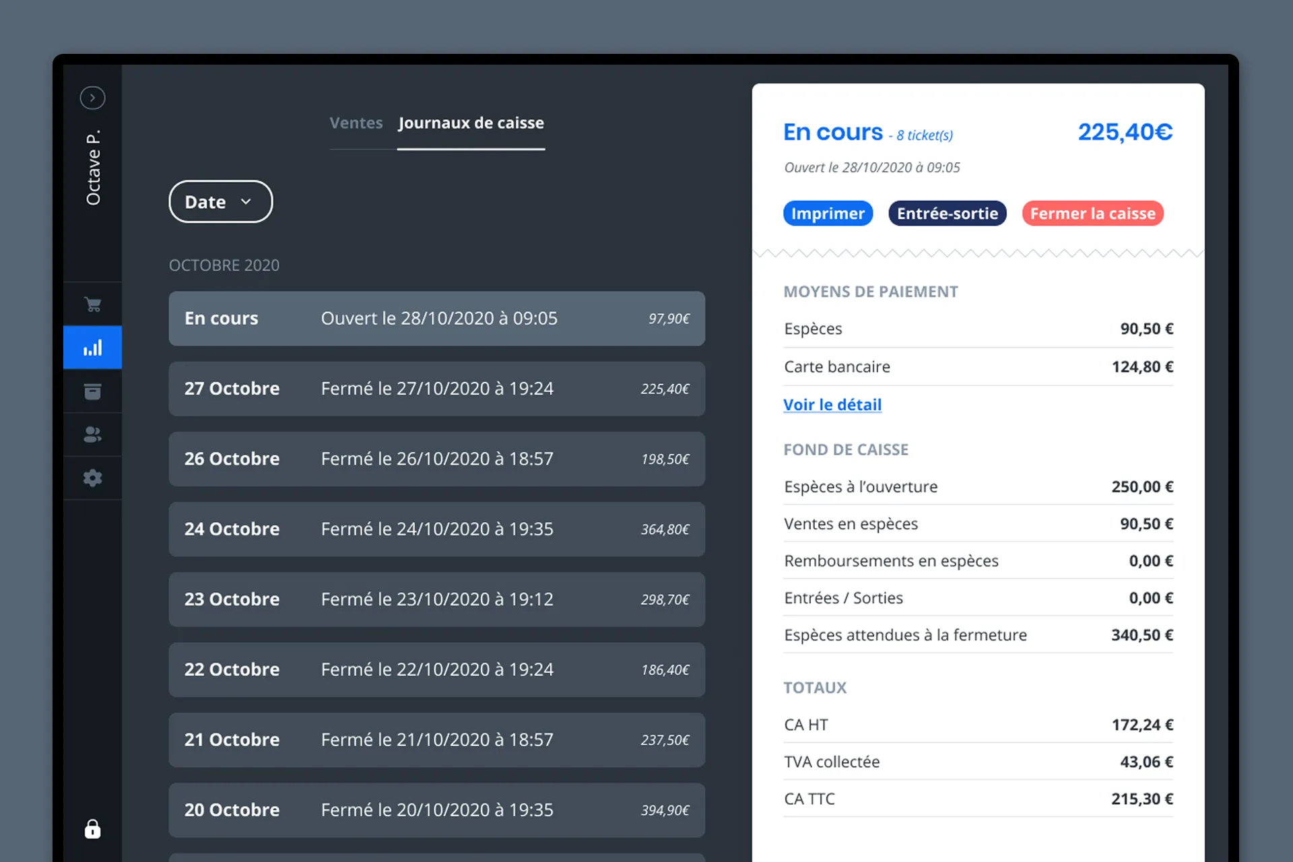Image resolution: width=1293 pixels, height=862 pixels.
Task: Select the 22 Octobre closed register row
Action: coord(436,669)
